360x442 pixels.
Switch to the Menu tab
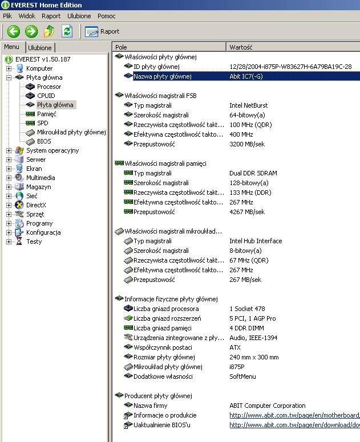tap(11, 47)
